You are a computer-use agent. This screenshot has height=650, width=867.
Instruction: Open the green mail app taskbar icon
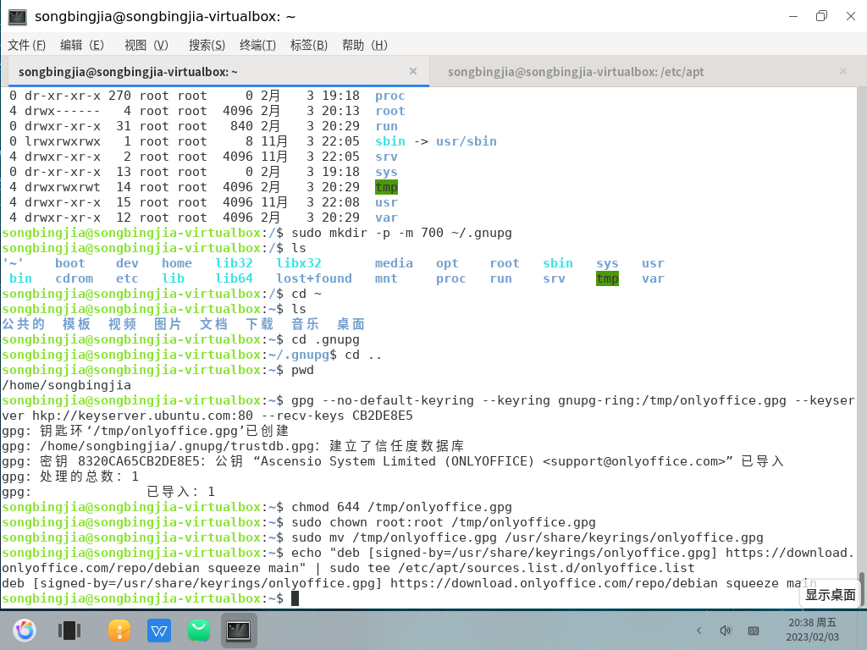coord(199,630)
